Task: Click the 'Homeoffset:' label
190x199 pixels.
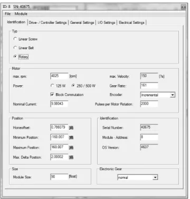Action: pyautogui.click(x=22, y=128)
